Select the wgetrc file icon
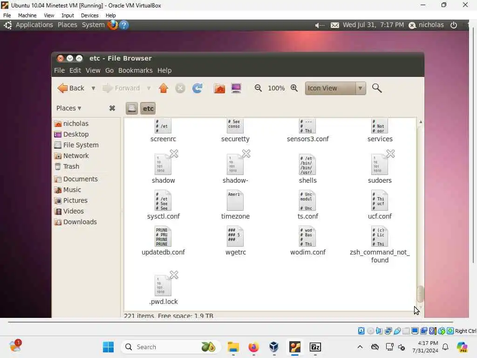This screenshot has width=477, height=358. (235, 236)
